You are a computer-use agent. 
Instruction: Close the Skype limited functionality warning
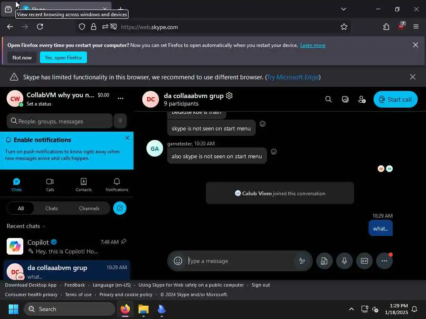[x=412, y=77]
